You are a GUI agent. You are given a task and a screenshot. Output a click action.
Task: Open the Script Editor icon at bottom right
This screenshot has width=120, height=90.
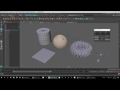pyautogui.click(x=119, y=74)
